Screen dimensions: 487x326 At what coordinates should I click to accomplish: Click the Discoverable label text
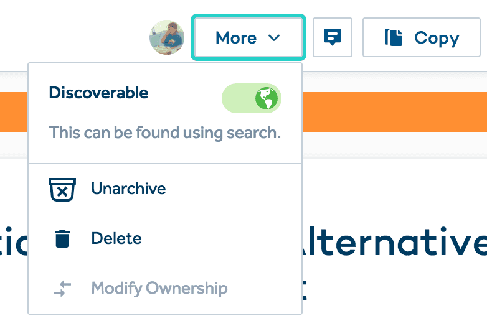(x=98, y=93)
